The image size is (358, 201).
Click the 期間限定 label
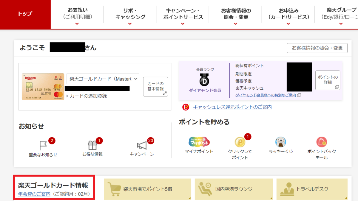(x=243, y=74)
